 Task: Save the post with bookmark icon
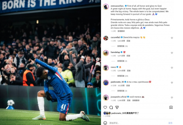click(171, 107)
